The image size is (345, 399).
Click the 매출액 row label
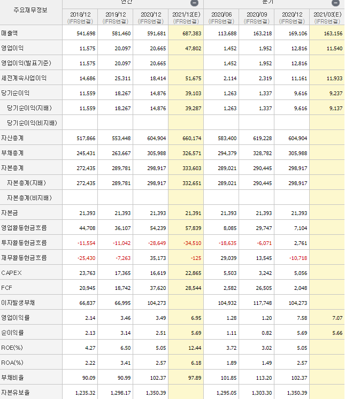pos(10,33)
